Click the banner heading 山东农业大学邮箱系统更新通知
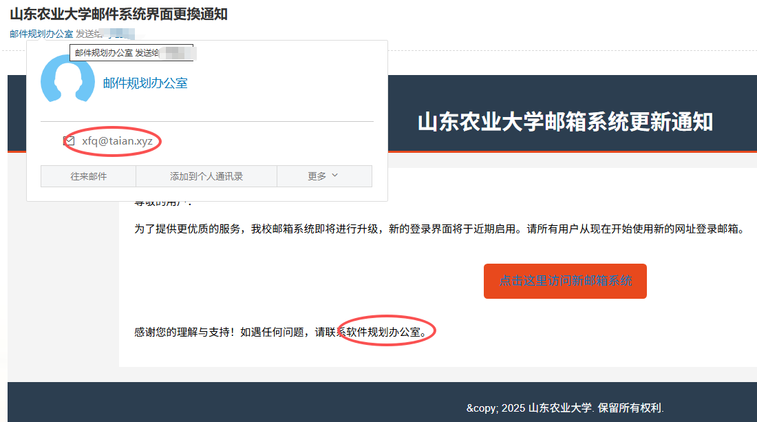This screenshot has width=757, height=422. pos(565,123)
